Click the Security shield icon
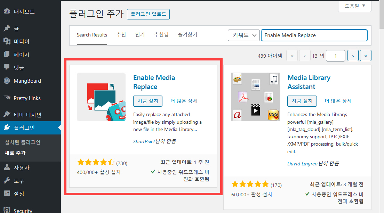384x213 pixels. click(7, 210)
